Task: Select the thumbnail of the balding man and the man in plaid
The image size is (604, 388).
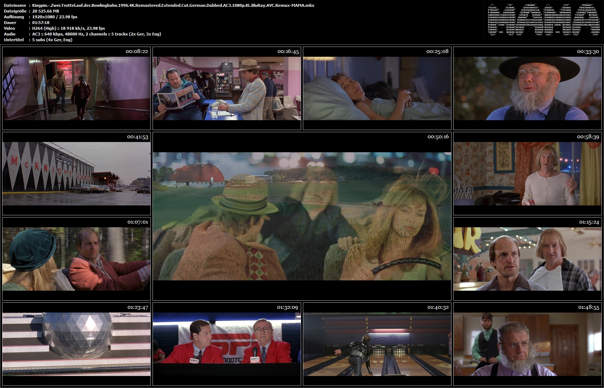Action: click(x=527, y=259)
